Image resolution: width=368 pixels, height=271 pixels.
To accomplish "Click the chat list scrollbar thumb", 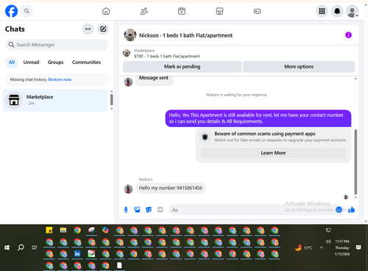I will pos(112,100).
